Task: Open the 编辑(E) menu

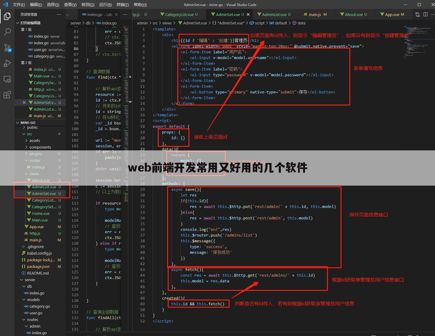Action: tap(36, 5)
